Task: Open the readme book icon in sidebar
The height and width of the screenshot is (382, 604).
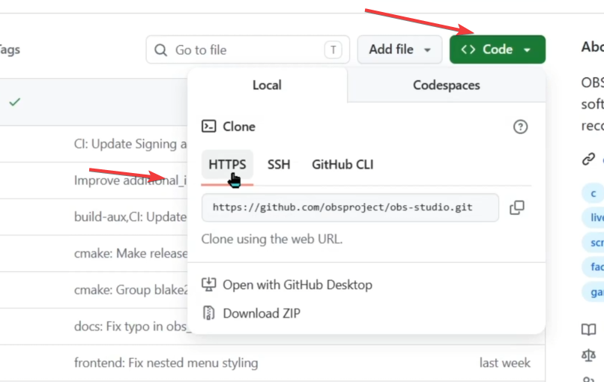Action: point(588,330)
